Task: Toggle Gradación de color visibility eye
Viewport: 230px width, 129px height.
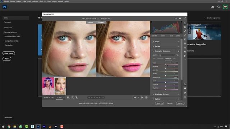Action: point(179,94)
